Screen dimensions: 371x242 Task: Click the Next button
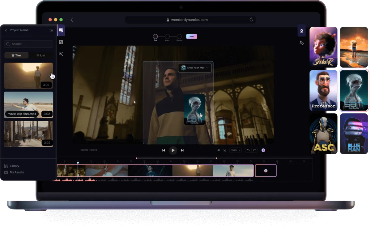point(192,37)
